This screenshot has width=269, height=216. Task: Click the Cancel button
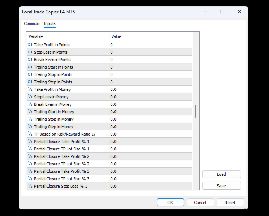(200, 203)
